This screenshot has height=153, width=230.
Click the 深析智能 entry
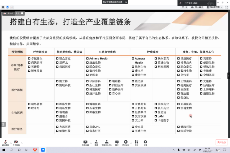coord(186,131)
